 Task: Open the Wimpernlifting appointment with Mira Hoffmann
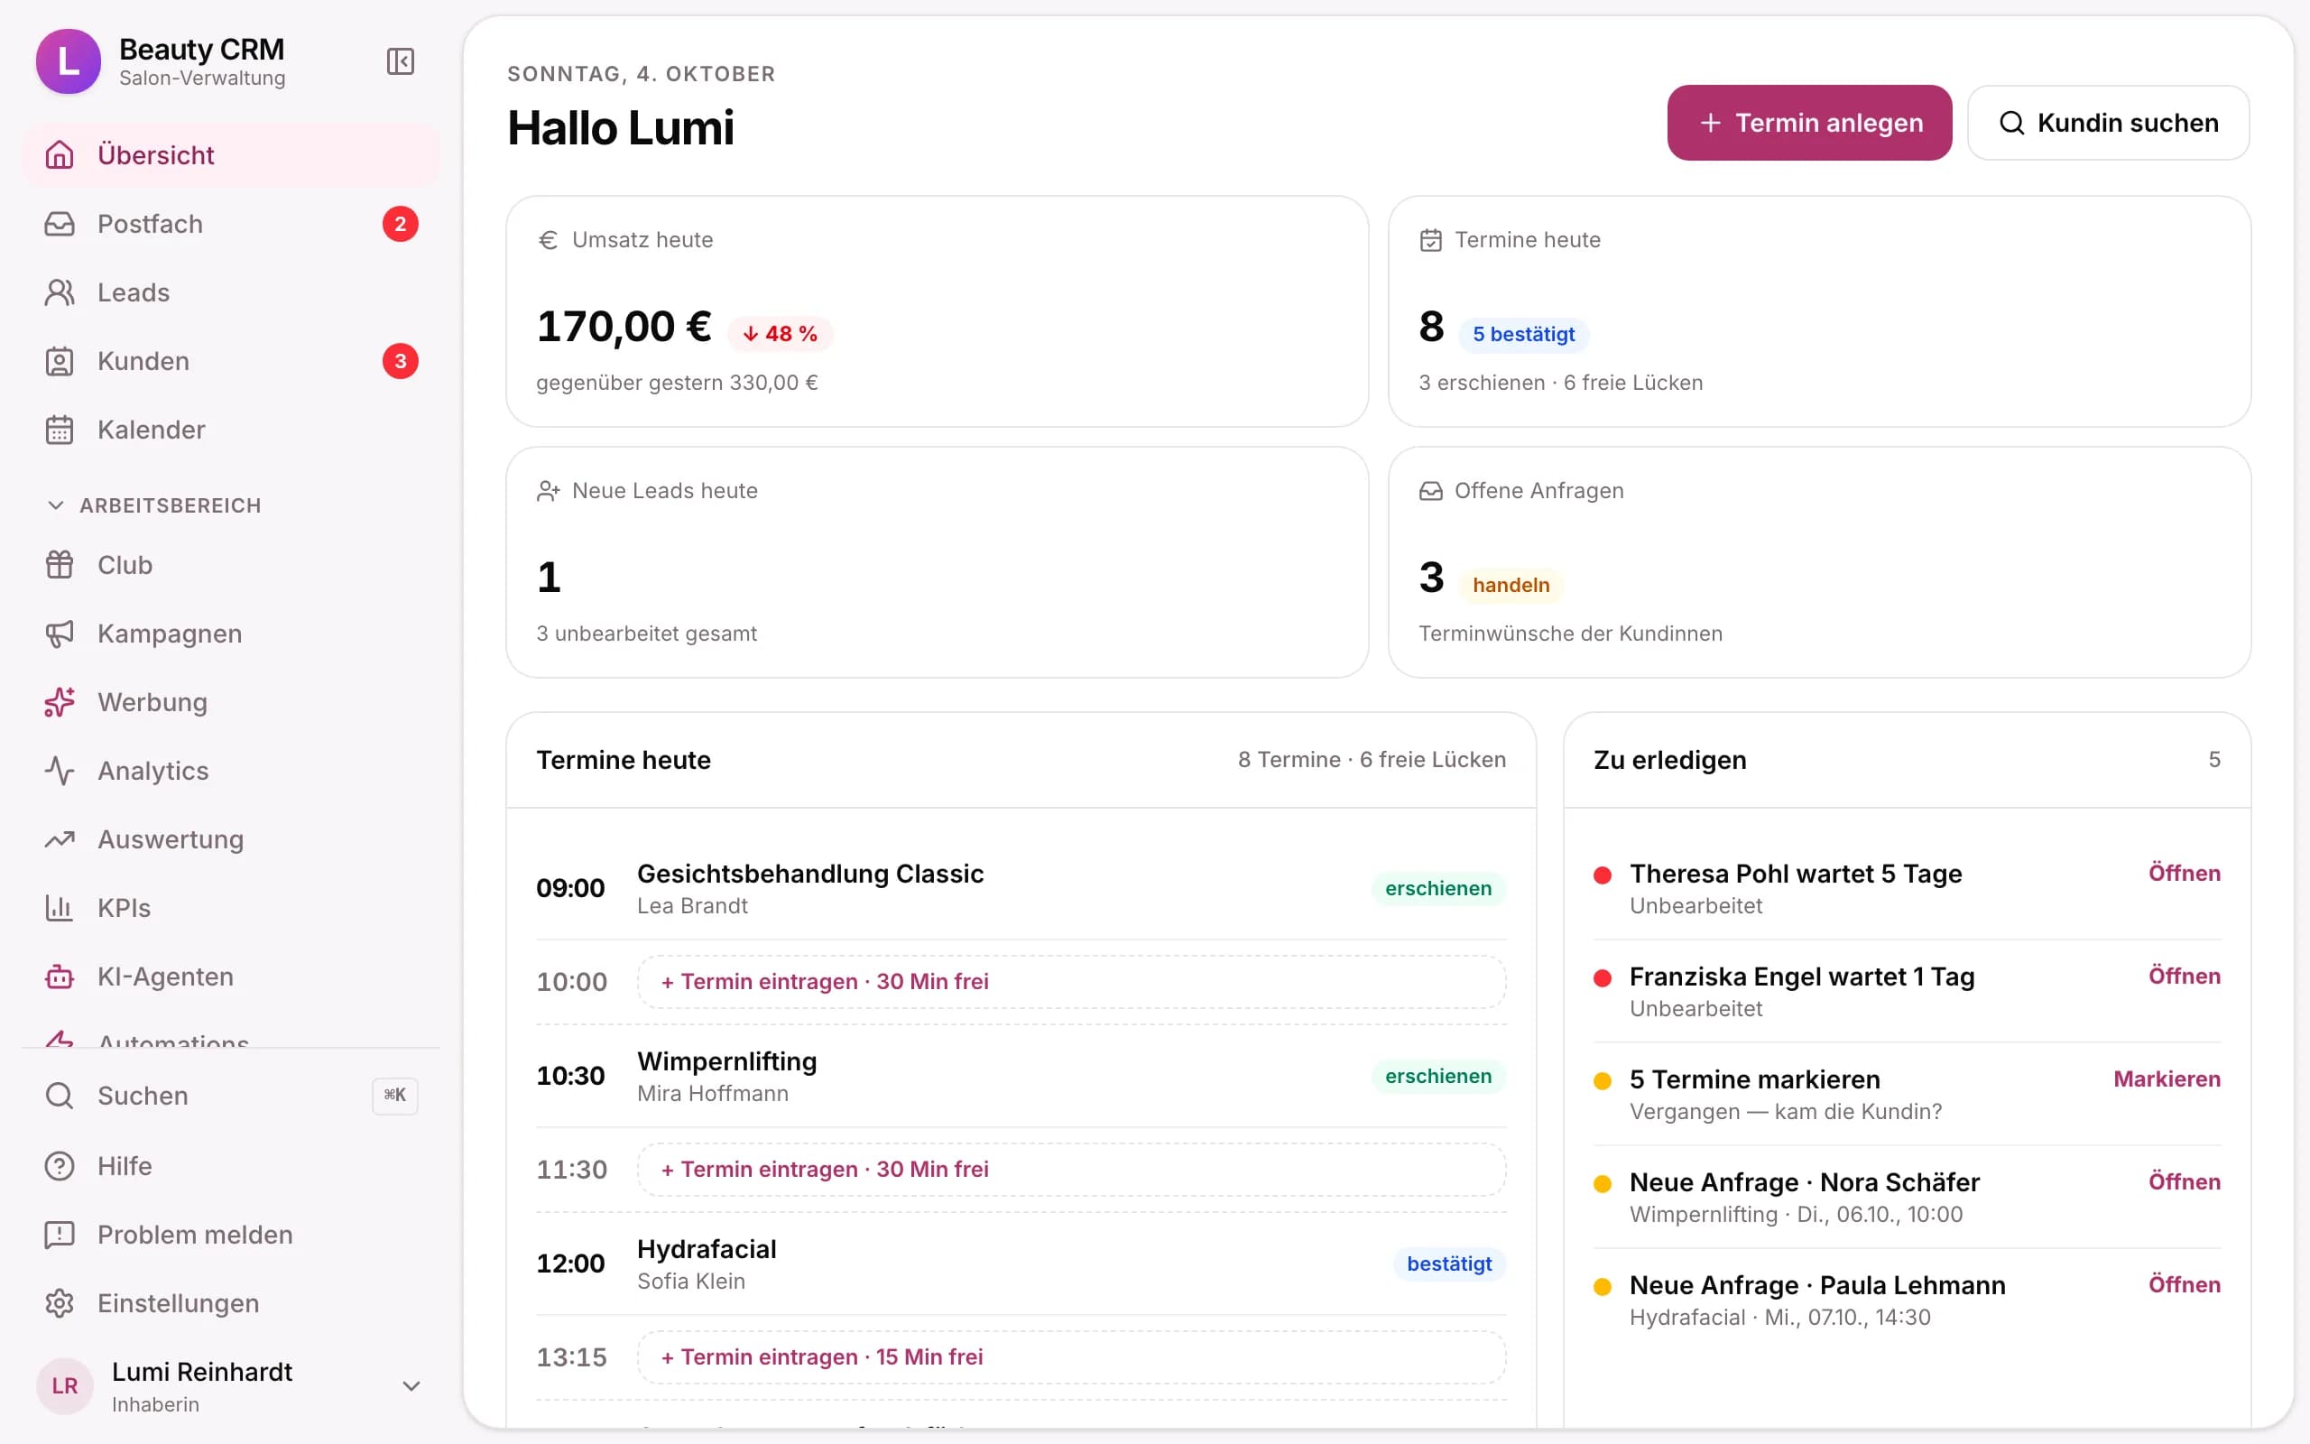pyautogui.click(x=1021, y=1077)
